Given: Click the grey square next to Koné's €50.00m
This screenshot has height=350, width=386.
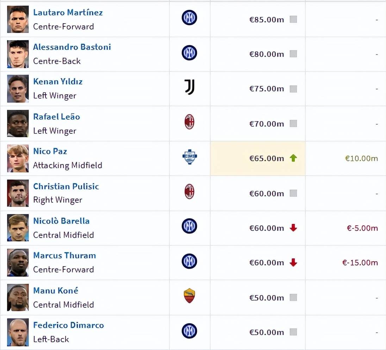Looking at the screenshot, I should click(x=293, y=298).
